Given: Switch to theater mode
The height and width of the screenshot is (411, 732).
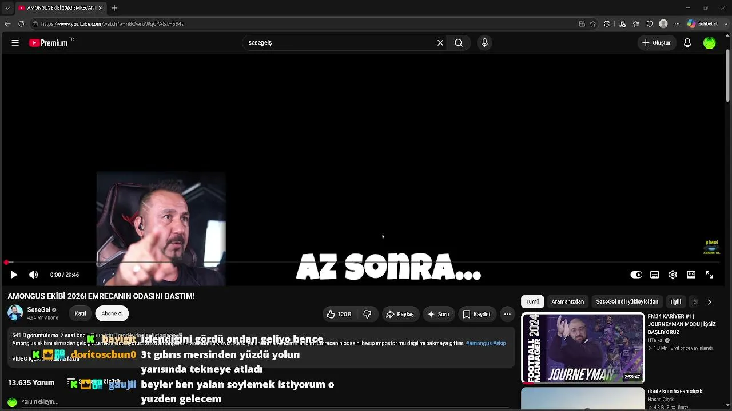Looking at the screenshot, I should click(691, 275).
